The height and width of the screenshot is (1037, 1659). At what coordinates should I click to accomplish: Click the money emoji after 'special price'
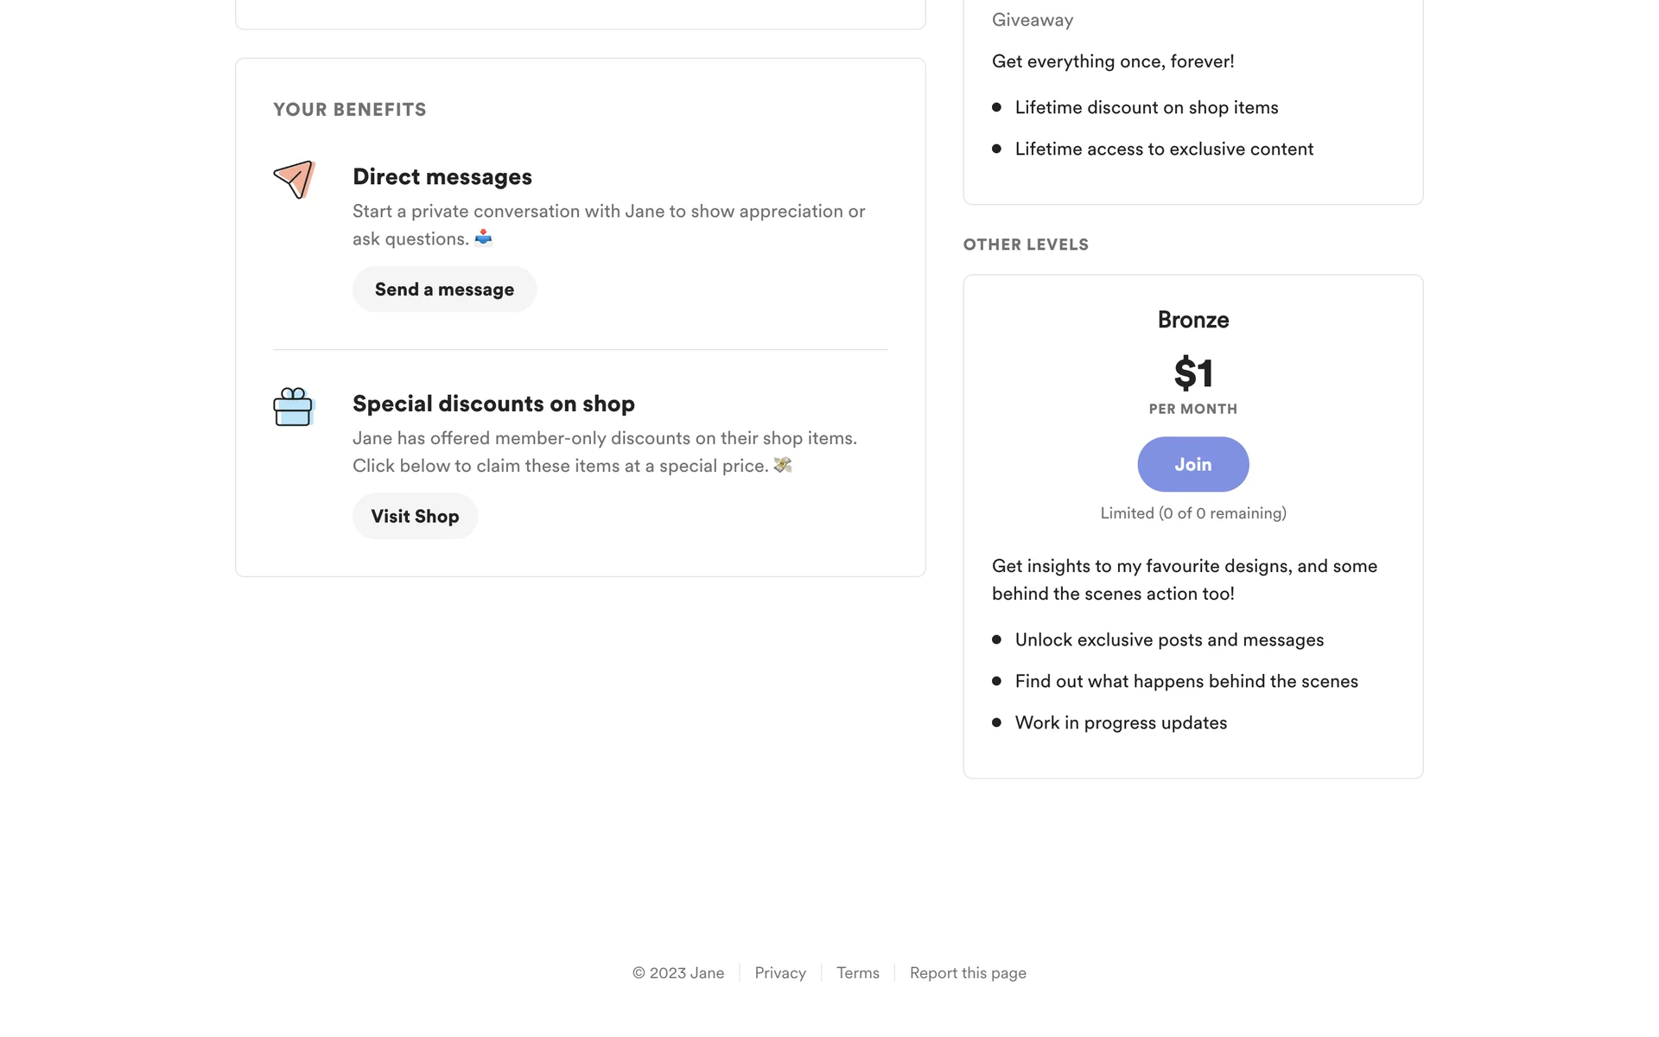pyautogui.click(x=783, y=465)
